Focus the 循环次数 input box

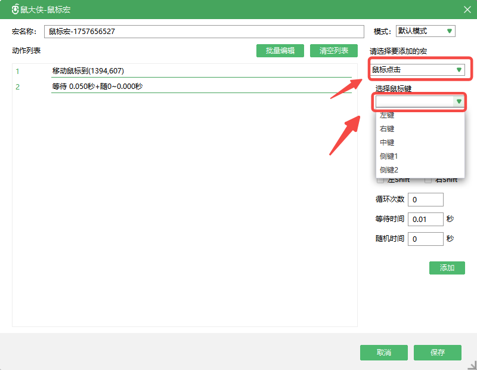tap(425, 199)
